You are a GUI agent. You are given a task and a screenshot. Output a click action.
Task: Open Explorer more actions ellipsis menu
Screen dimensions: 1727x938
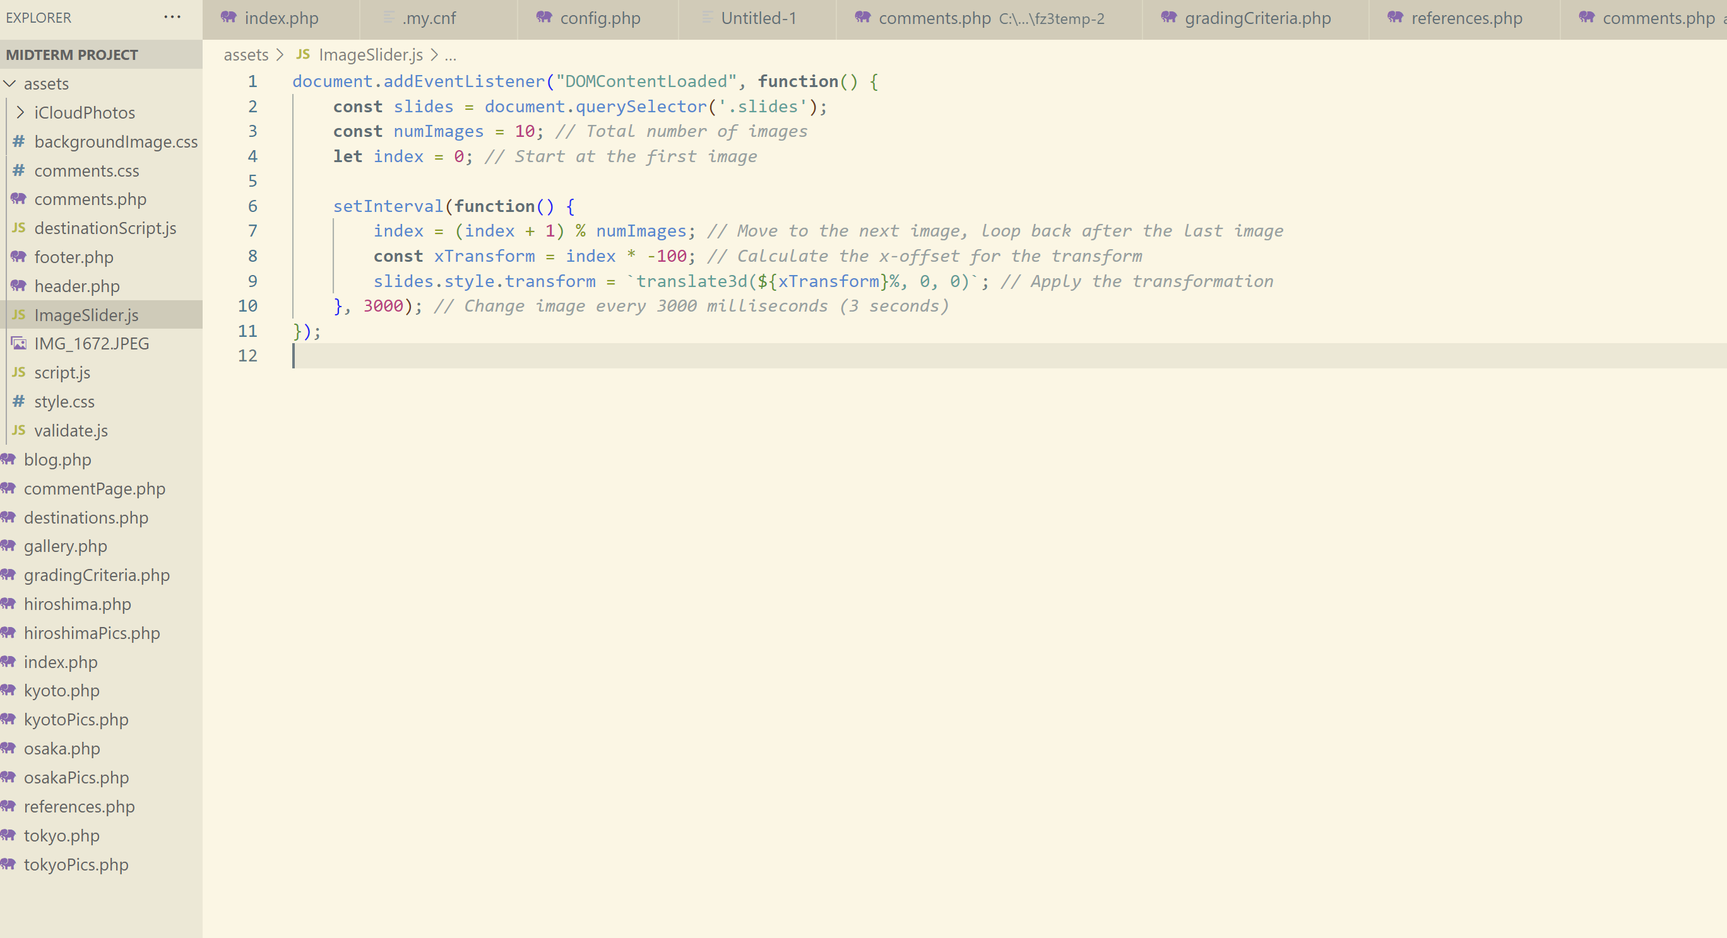pyautogui.click(x=172, y=18)
